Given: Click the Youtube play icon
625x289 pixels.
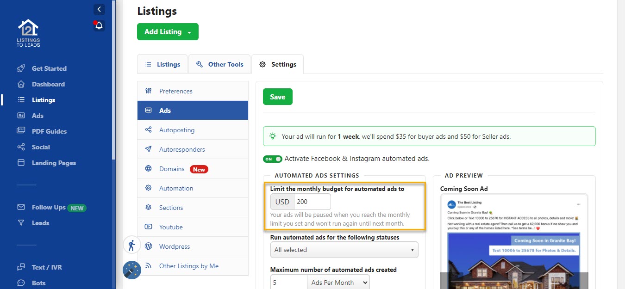Looking at the screenshot, I should pos(149,227).
